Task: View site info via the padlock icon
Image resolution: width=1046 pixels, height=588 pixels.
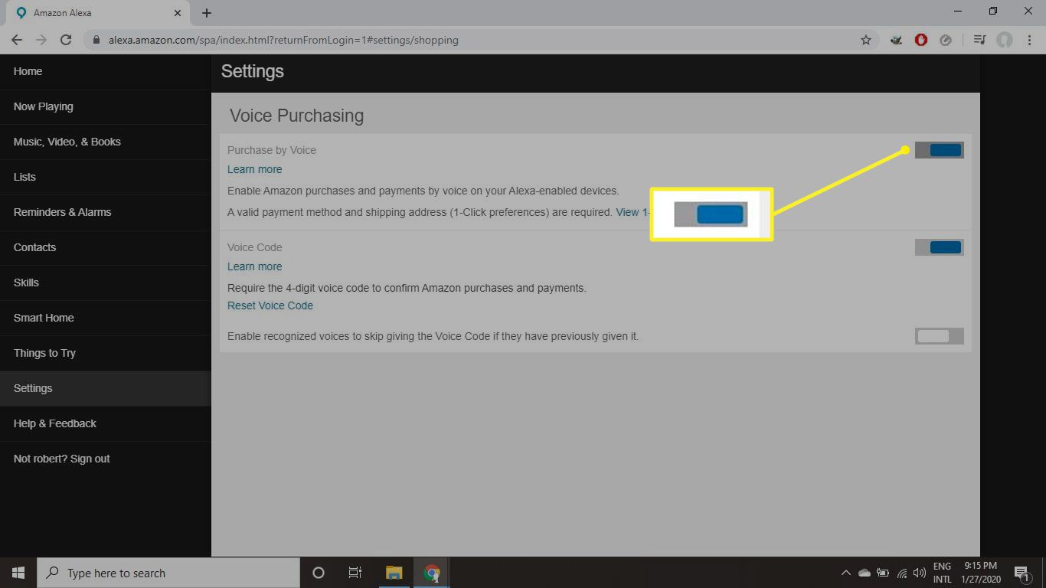Action: click(x=96, y=40)
